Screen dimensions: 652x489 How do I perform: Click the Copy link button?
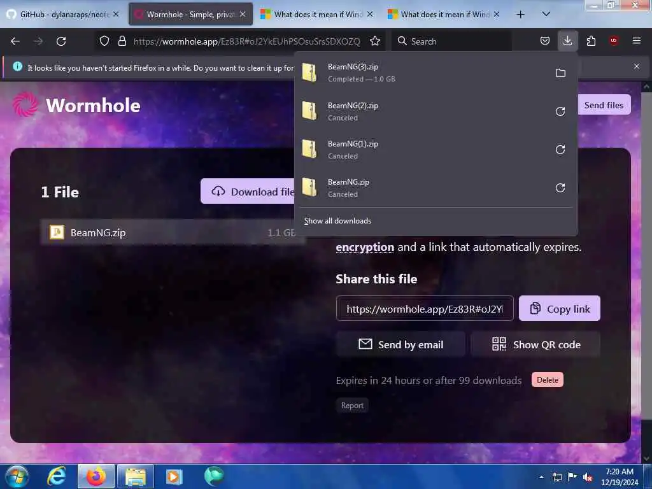[560, 309]
